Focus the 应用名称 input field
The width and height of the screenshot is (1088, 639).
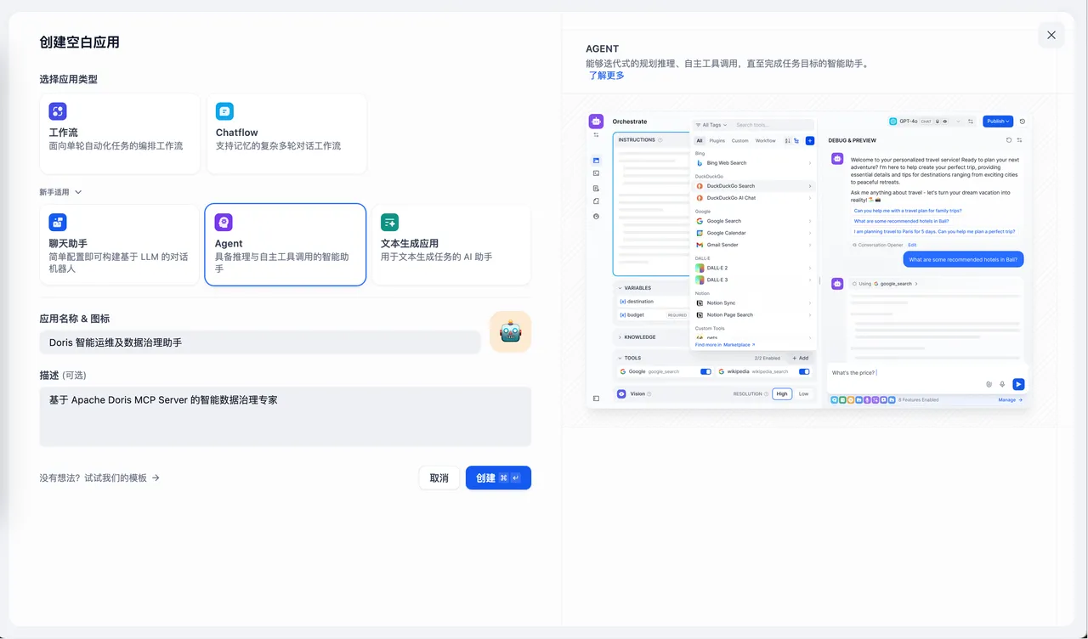(x=260, y=342)
